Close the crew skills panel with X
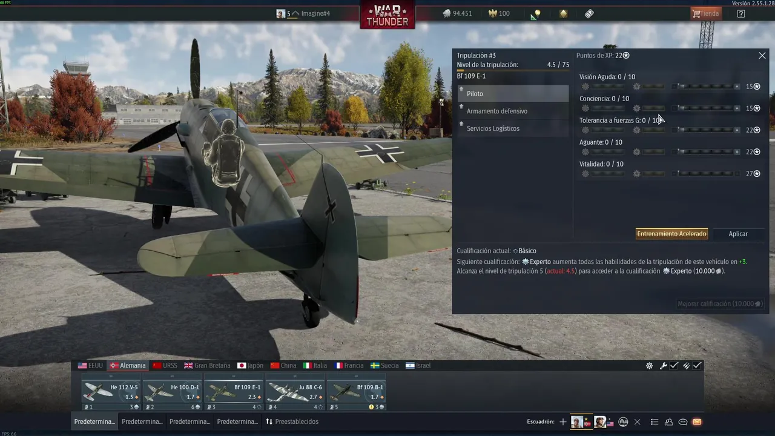 pyautogui.click(x=762, y=56)
